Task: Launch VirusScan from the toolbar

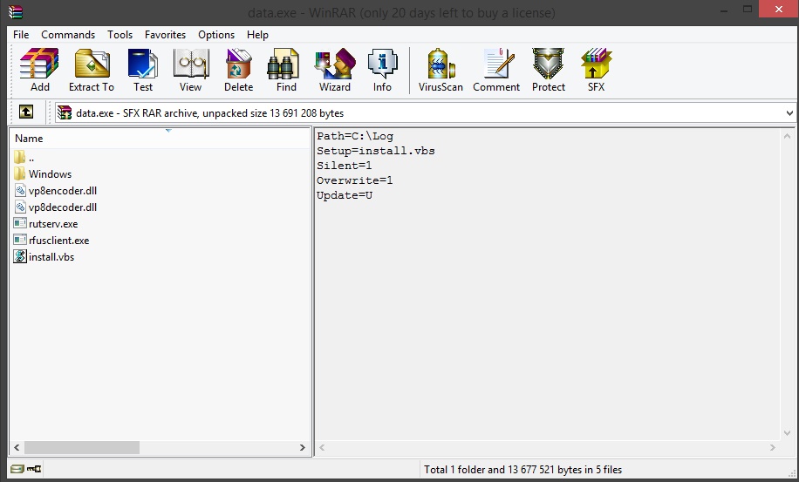Action: [440, 70]
